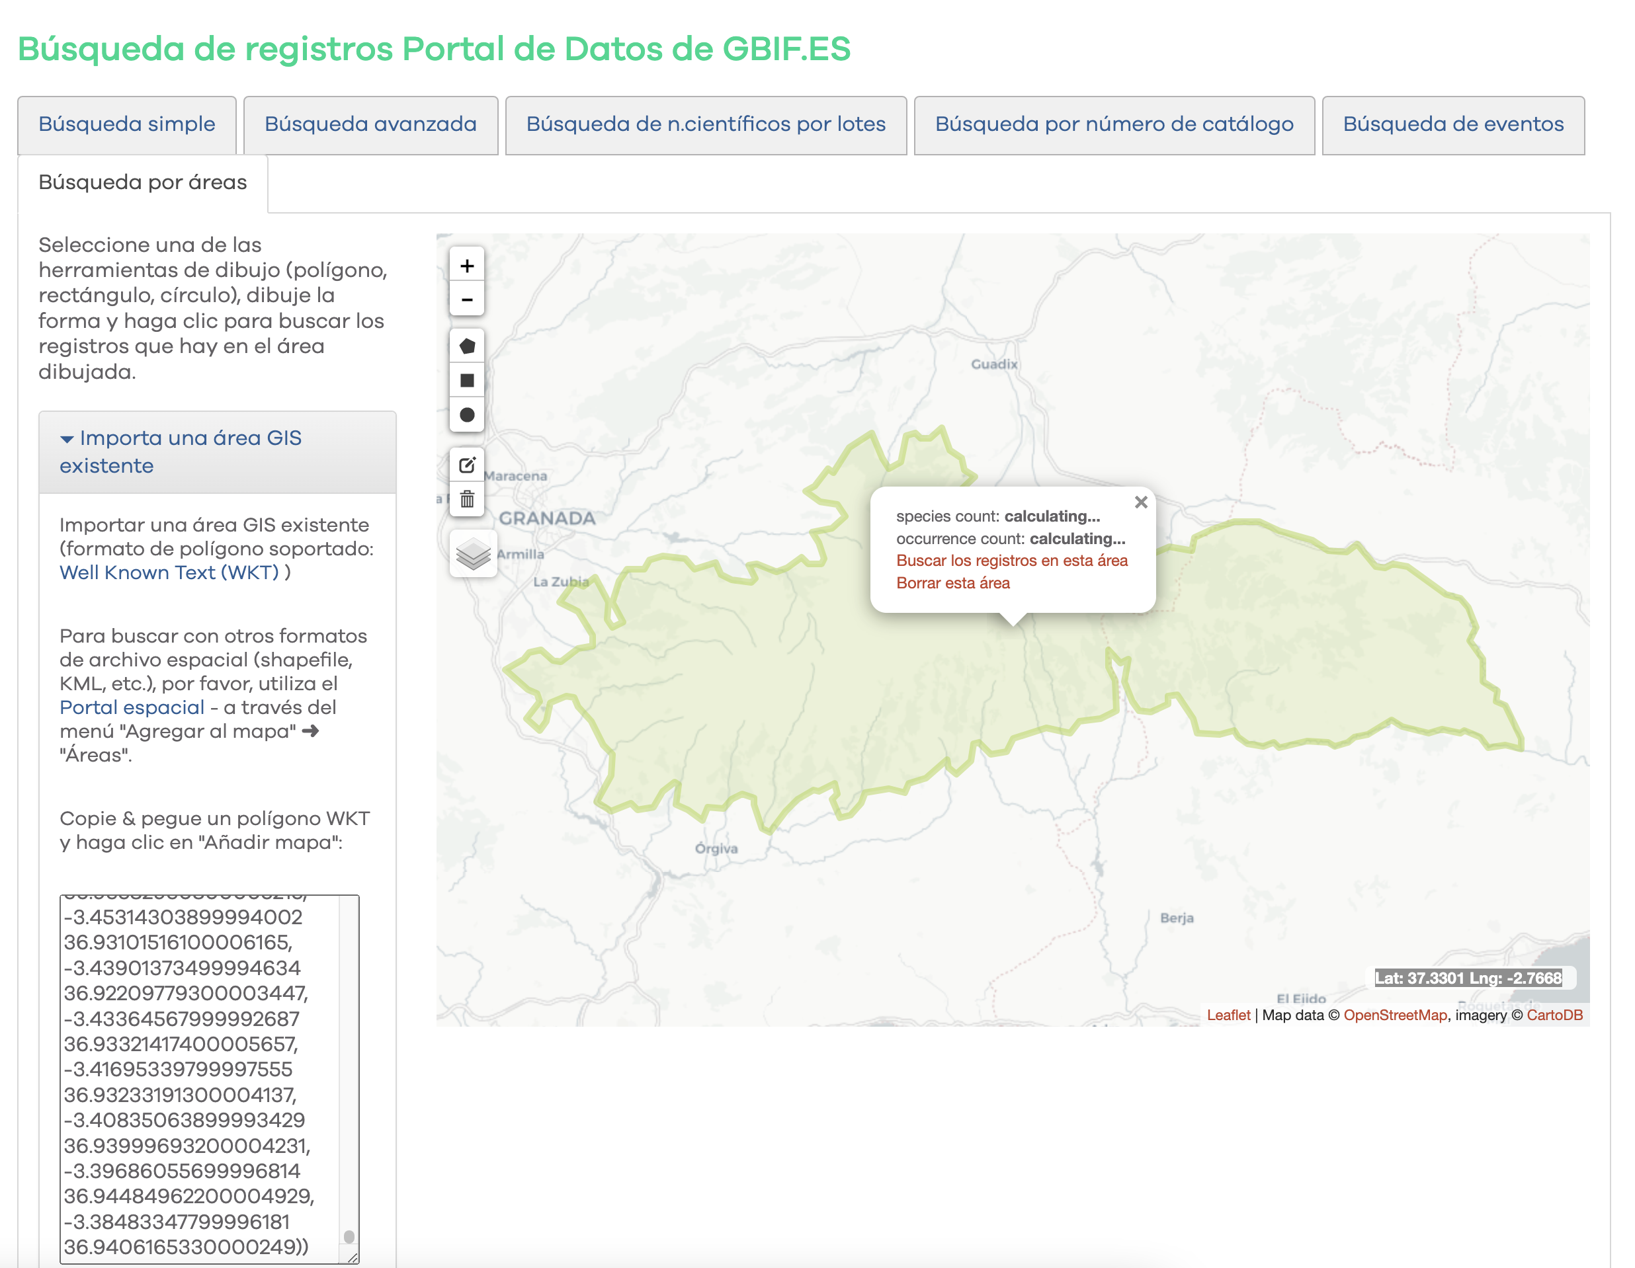Open the Búsqueda simple tab
Screen dimensions: 1635x1268
pyautogui.click(x=126, y=124)
